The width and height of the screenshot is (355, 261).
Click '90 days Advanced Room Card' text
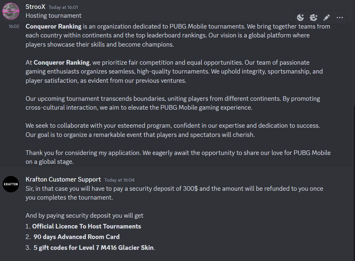(x=76, y=237)
